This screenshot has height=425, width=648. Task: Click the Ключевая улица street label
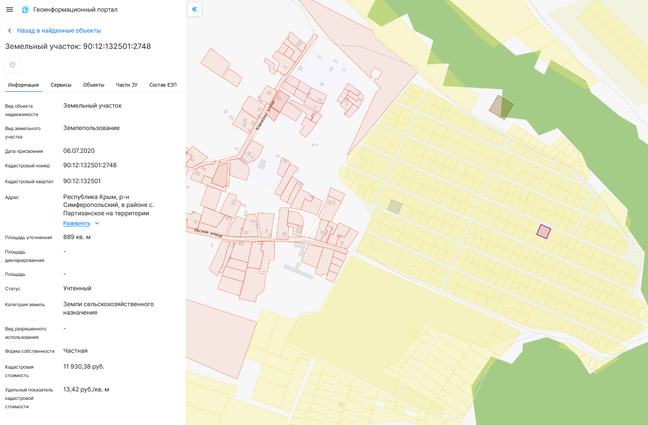(265, 115)
